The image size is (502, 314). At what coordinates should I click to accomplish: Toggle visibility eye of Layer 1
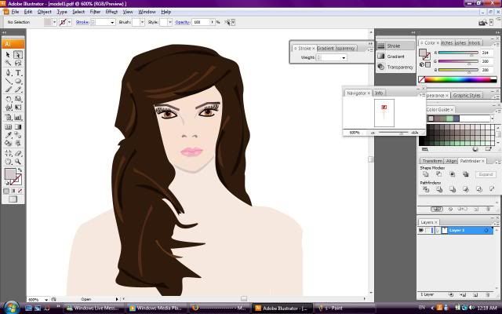[x=421, y=230]
